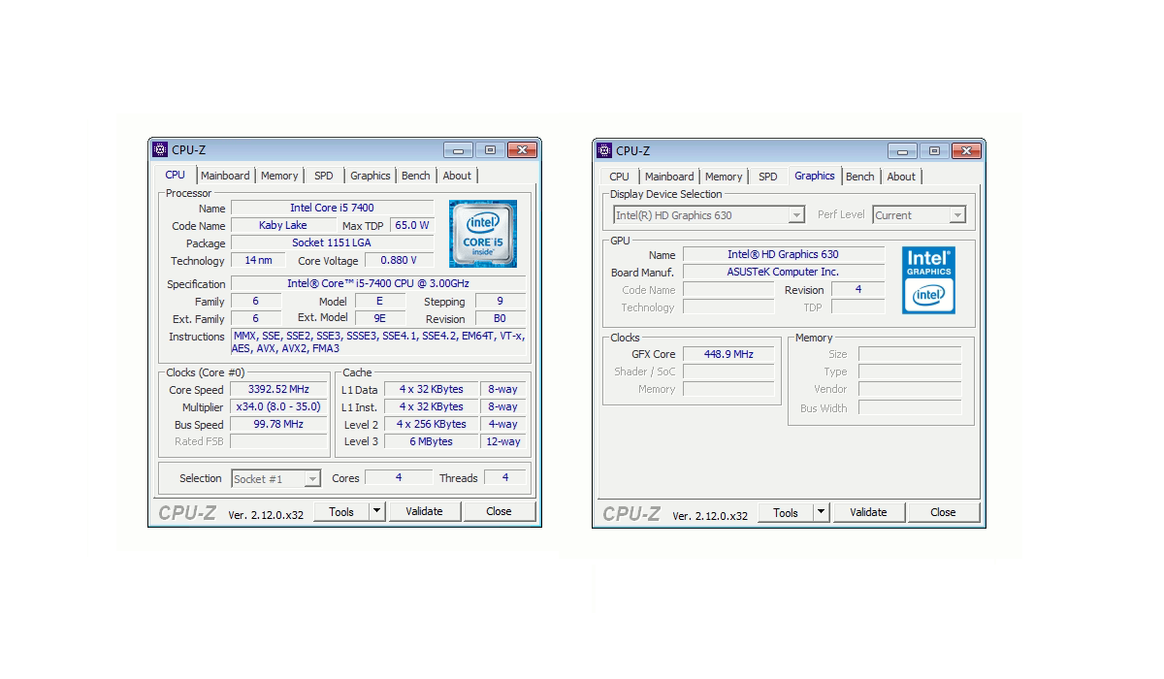Select CPU tab in left CPU-Z window

click(x=176, y=175)
